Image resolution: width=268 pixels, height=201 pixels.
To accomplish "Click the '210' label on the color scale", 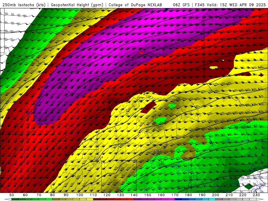I will pos(229,195).
